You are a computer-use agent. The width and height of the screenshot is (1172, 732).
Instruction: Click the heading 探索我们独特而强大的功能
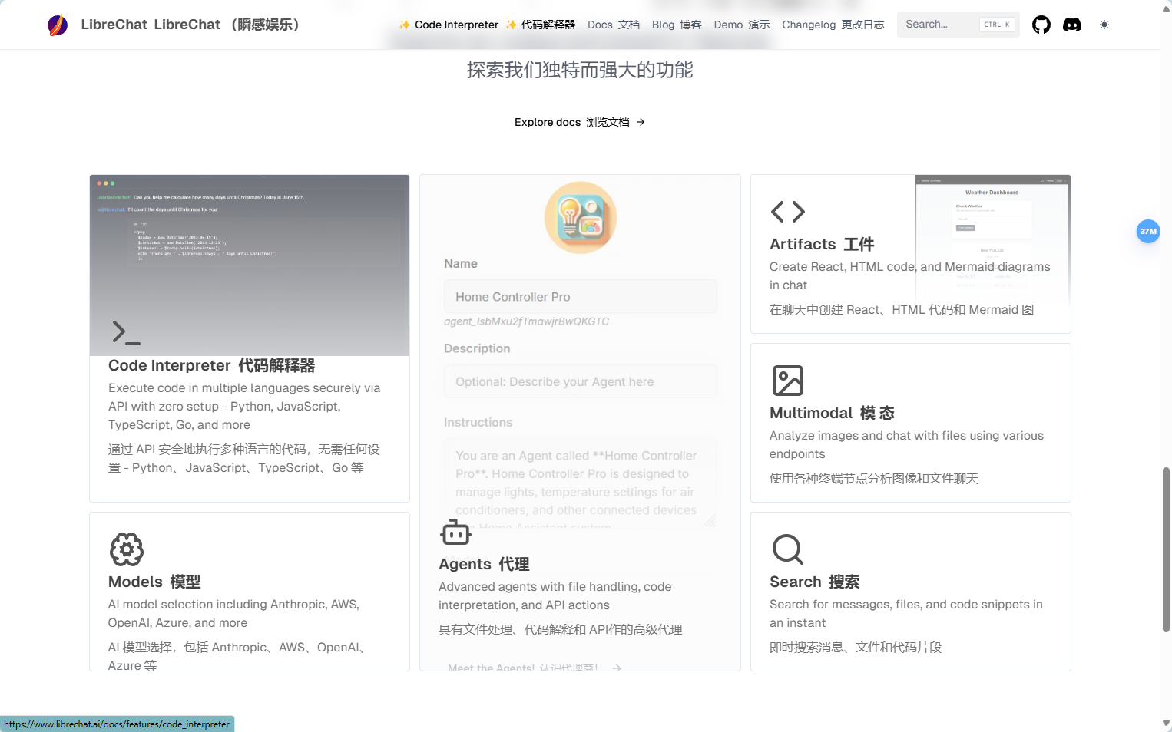580,70
